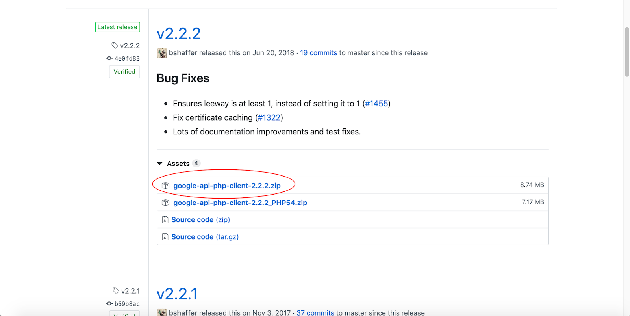Download google-api-php-client-2.2.2.zip
The image size is (630, 316).
pos(227,186)
